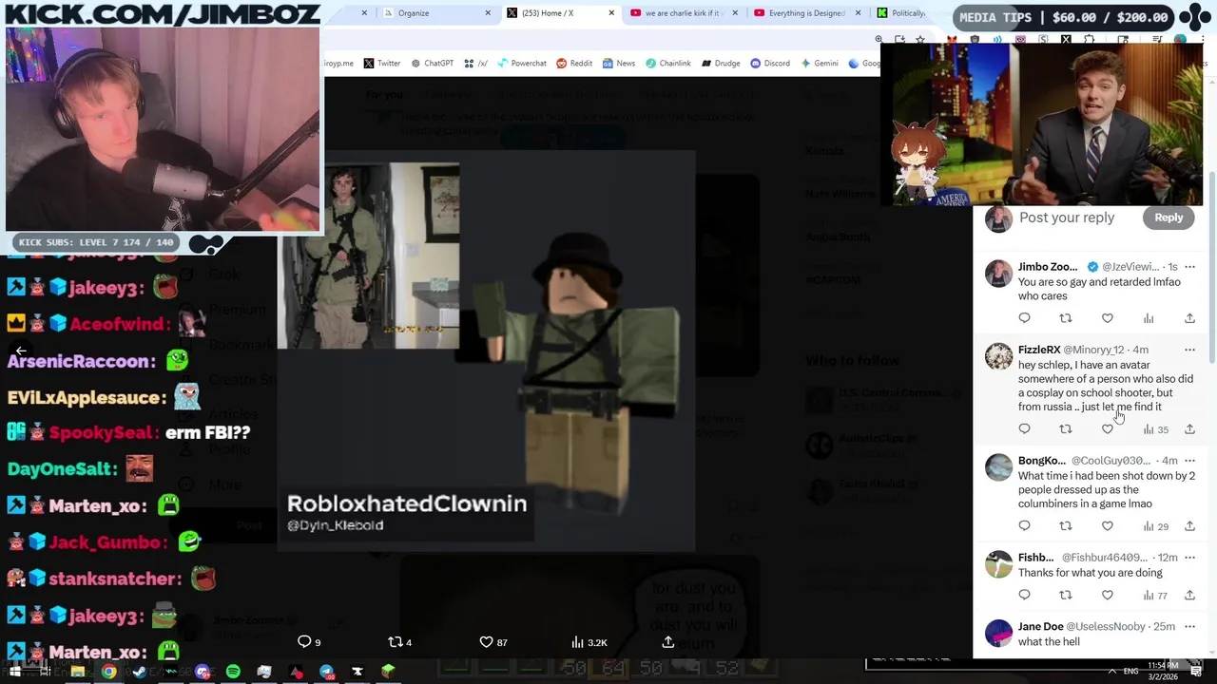Reply to FizzleRX's comment
The height and width of the screenshot is (684, 1217).
pos(1024,429)
